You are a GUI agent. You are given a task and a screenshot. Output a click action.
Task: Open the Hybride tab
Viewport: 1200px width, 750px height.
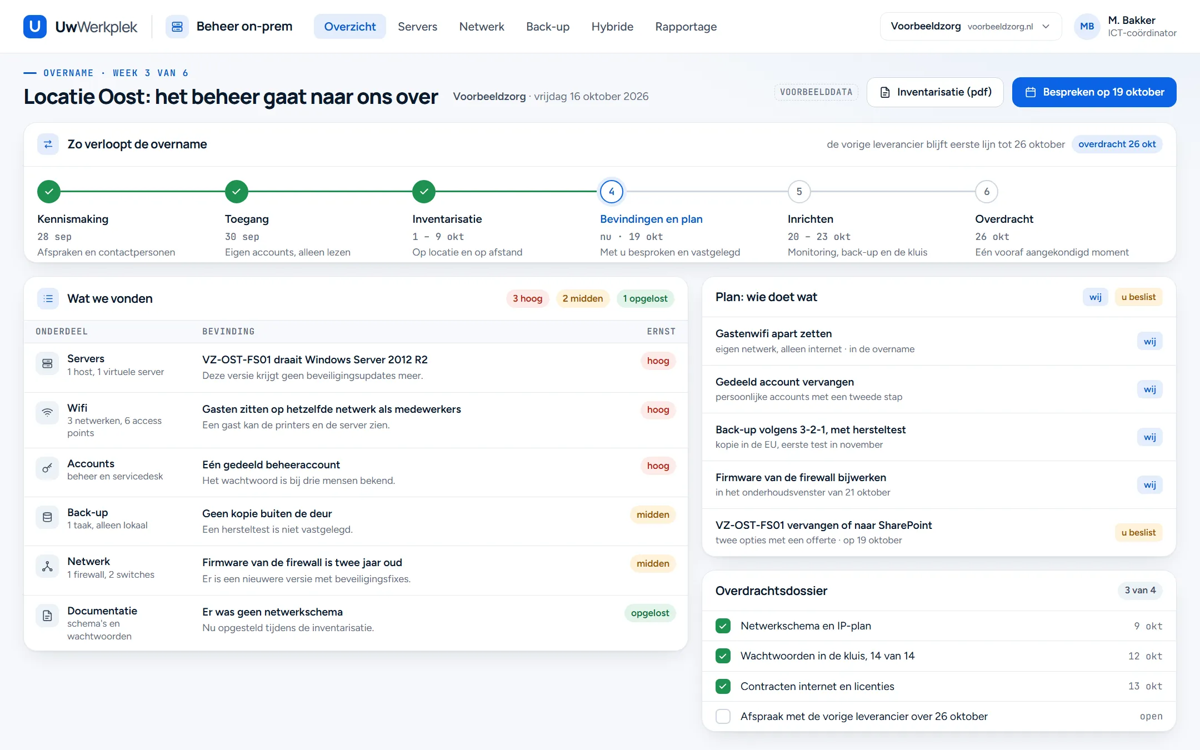[612, 26]
